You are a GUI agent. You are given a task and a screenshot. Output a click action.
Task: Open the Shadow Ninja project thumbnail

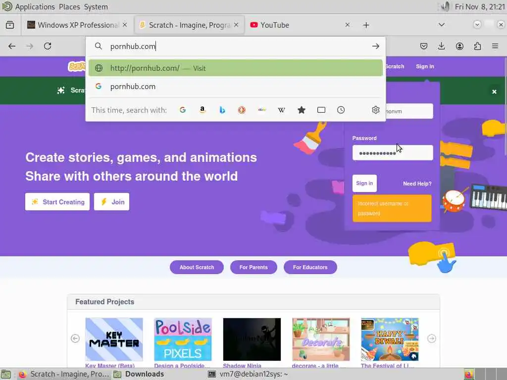(x=252, y=339)
